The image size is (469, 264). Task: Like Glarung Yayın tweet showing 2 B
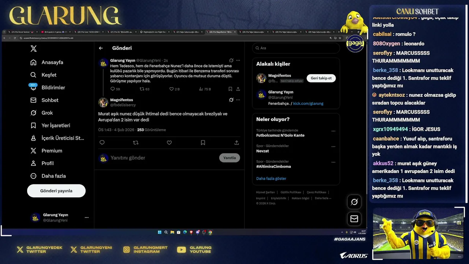pyautogui.click(x=174, y=89)
